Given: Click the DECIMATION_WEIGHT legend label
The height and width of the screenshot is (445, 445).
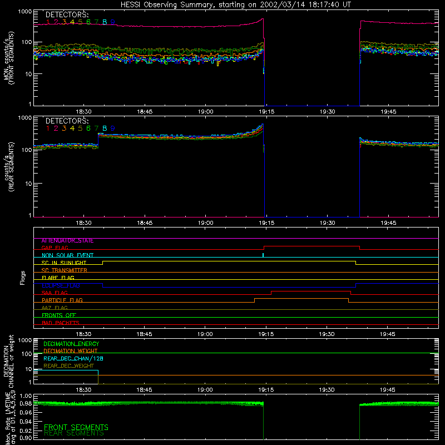Looking at the screenshot, I should pyautogui.click(x=71, y=351).
